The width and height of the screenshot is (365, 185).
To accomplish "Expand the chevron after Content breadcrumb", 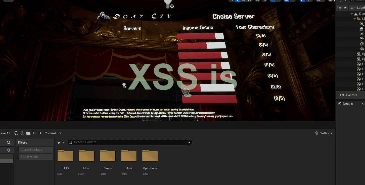I will click(x=60, y=133).
